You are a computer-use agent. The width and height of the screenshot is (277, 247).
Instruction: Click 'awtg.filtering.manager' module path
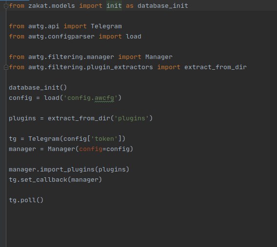(71, 57)
